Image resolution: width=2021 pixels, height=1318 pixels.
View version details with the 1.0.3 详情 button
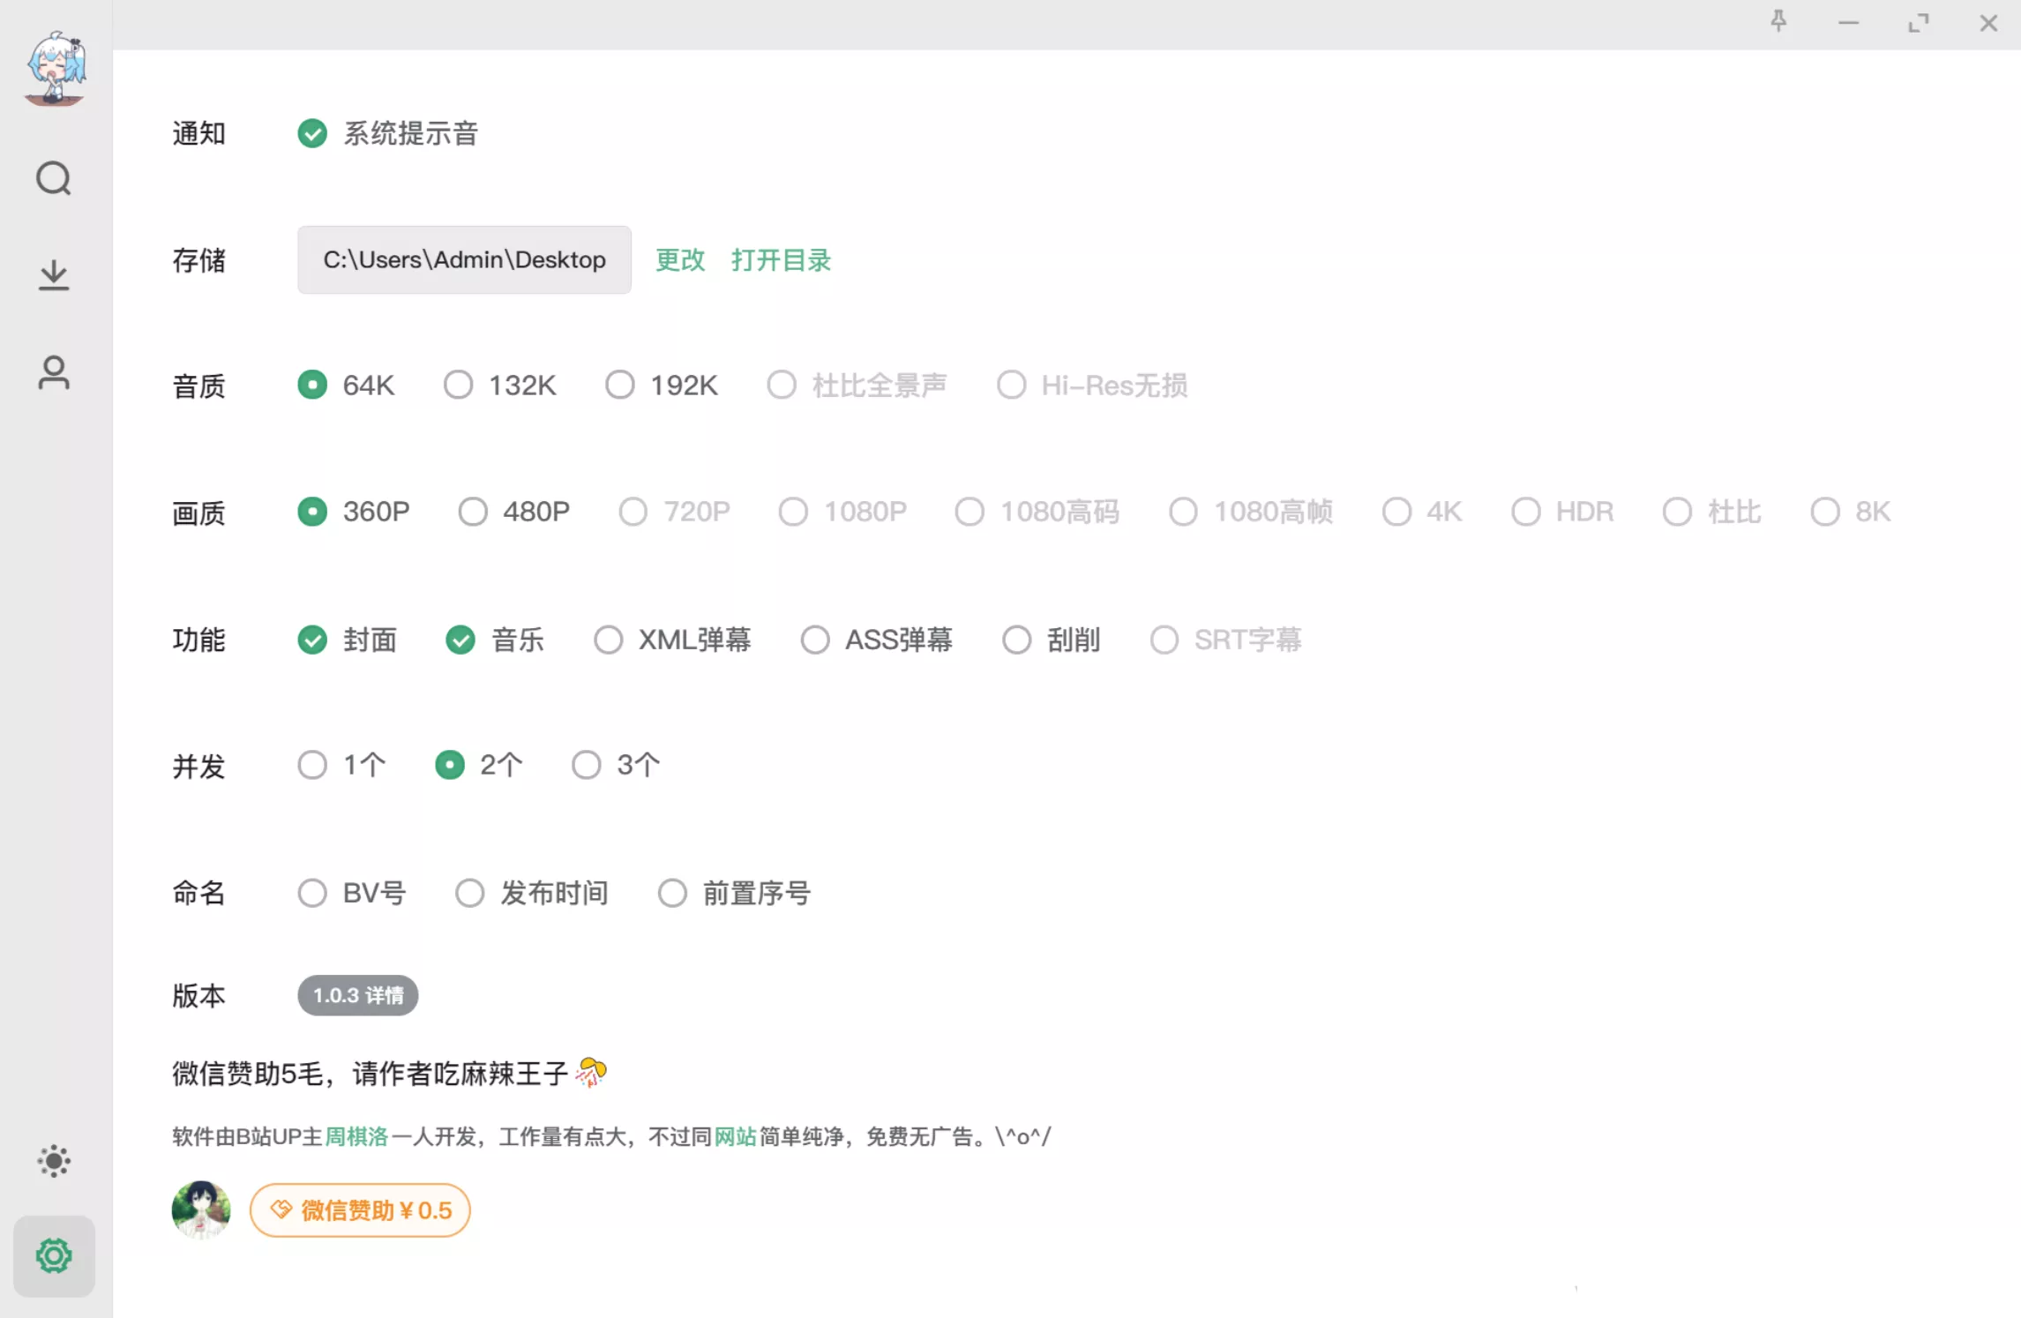click(x=356, y=995)
